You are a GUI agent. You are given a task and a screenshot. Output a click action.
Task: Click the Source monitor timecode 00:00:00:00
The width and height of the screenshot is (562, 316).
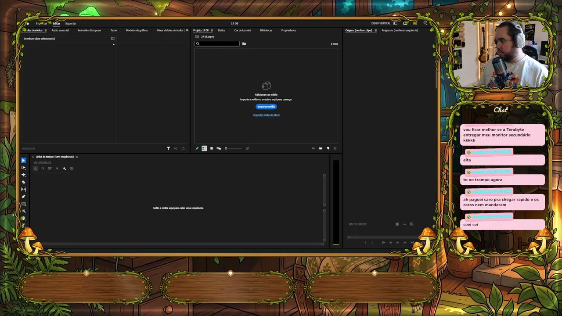358,224
